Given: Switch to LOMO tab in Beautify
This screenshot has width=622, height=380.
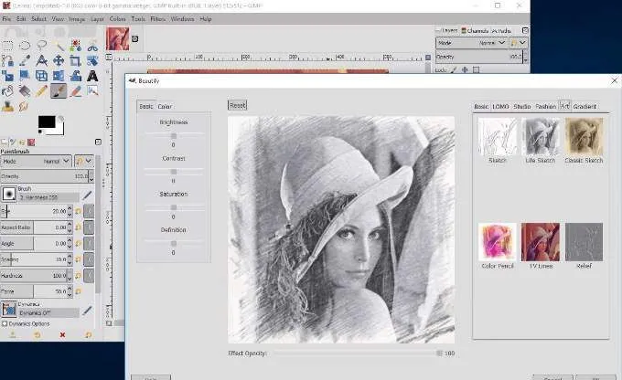Looking at the screenshot, I should [x=500, y=107].
